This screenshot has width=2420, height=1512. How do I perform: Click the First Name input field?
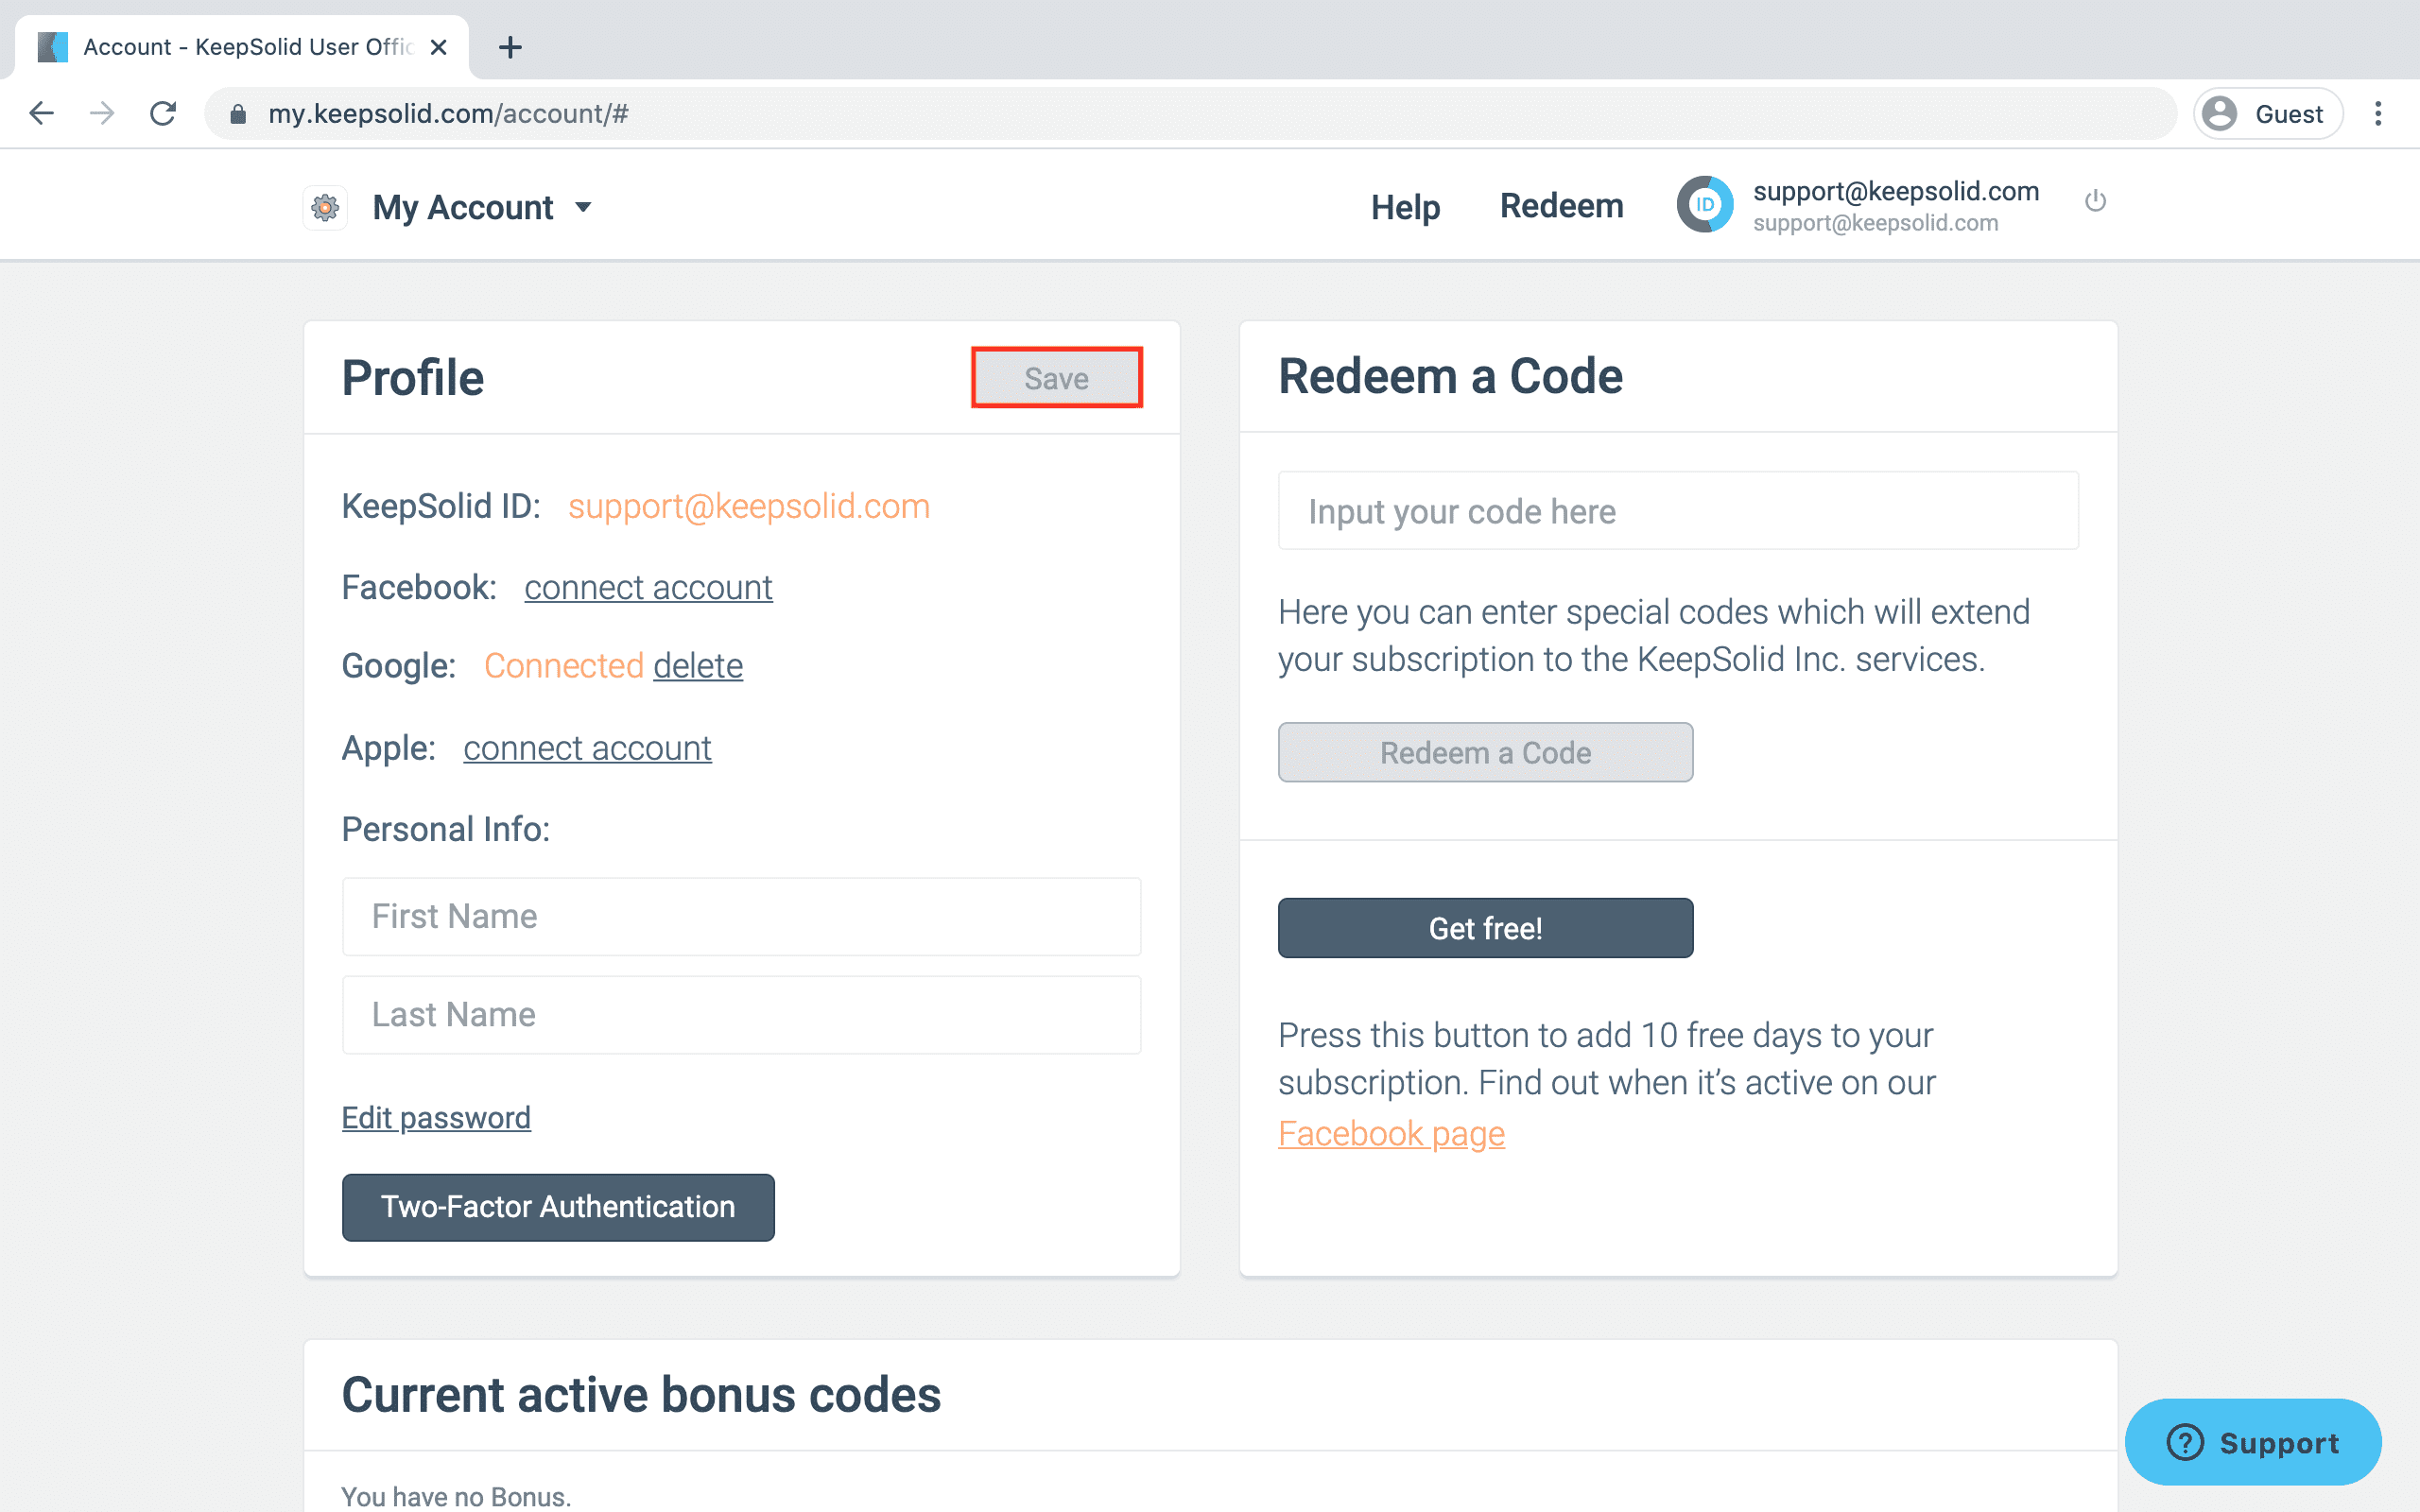pyautogui.click(x=741, y=916)
